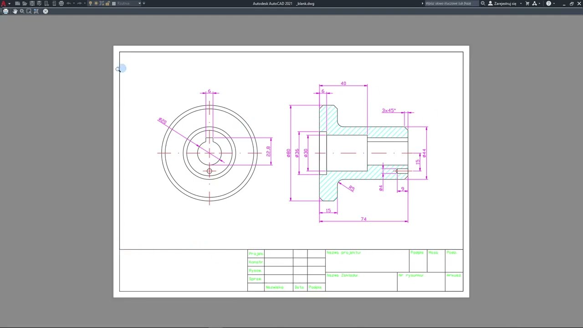Click the 15 dimension under the flange
This screenshot has height=328, width=583.
tap(328, 210)
